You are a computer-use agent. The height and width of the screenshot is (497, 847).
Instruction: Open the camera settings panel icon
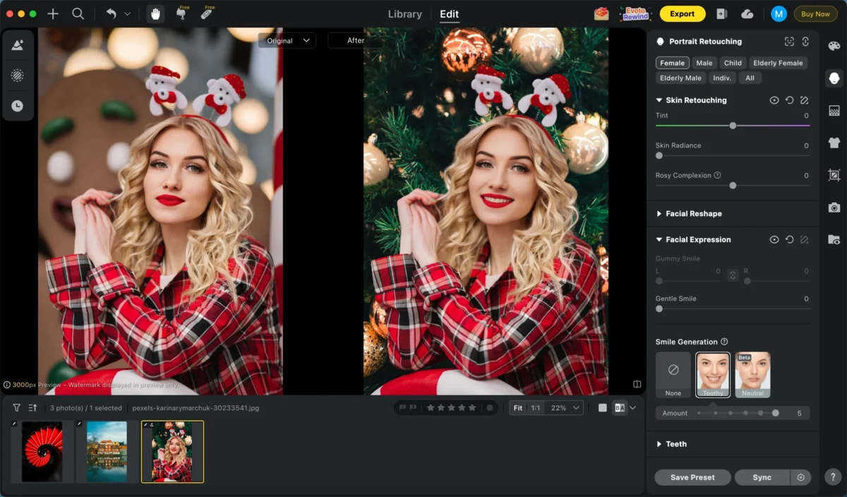point(834,207)
